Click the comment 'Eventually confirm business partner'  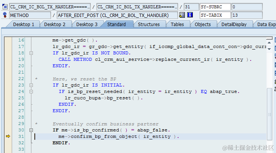(x=105, y=124)
